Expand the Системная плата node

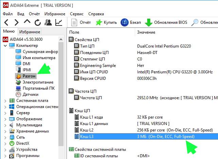tap(5, 101)
